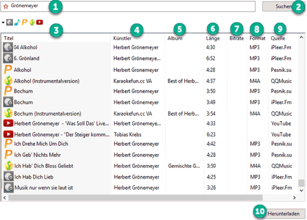Click the Pesnik icon beside Alkohol

pos(8,70)
